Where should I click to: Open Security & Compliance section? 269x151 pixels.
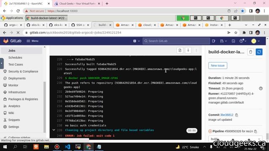[21, 71]
